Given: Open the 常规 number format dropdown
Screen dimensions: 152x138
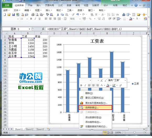Looking at the screenshot, I should (80, 19).
